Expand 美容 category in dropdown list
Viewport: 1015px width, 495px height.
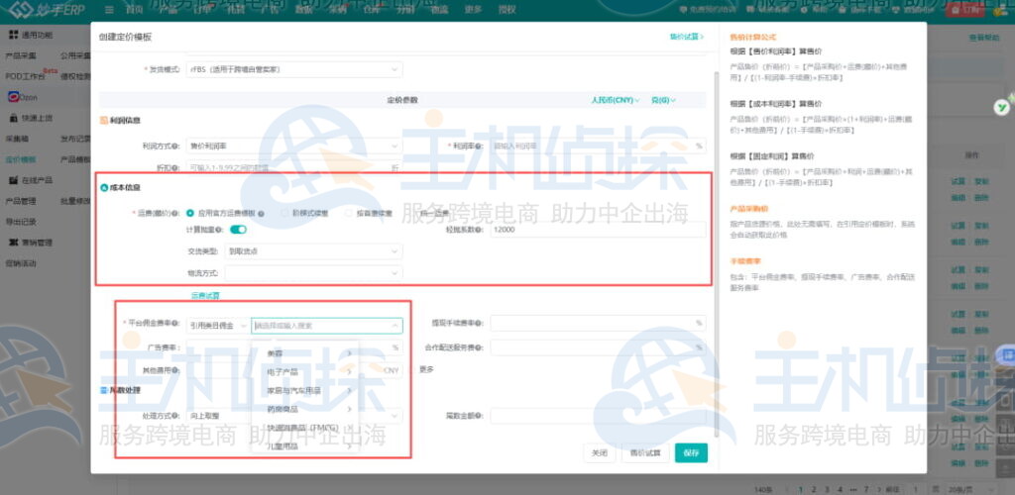click(305, 353)
